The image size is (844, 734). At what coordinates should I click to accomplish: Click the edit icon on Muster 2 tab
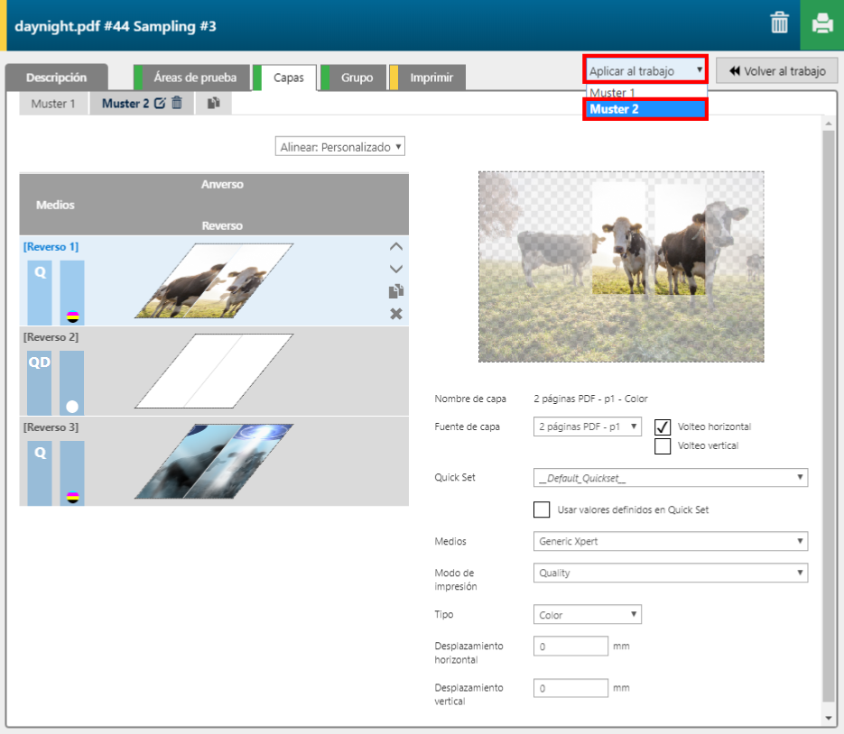click(160, 103)
